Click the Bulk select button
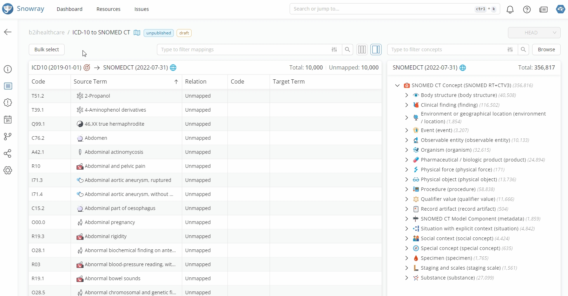 pyautogui.click(x=47, y=50)
